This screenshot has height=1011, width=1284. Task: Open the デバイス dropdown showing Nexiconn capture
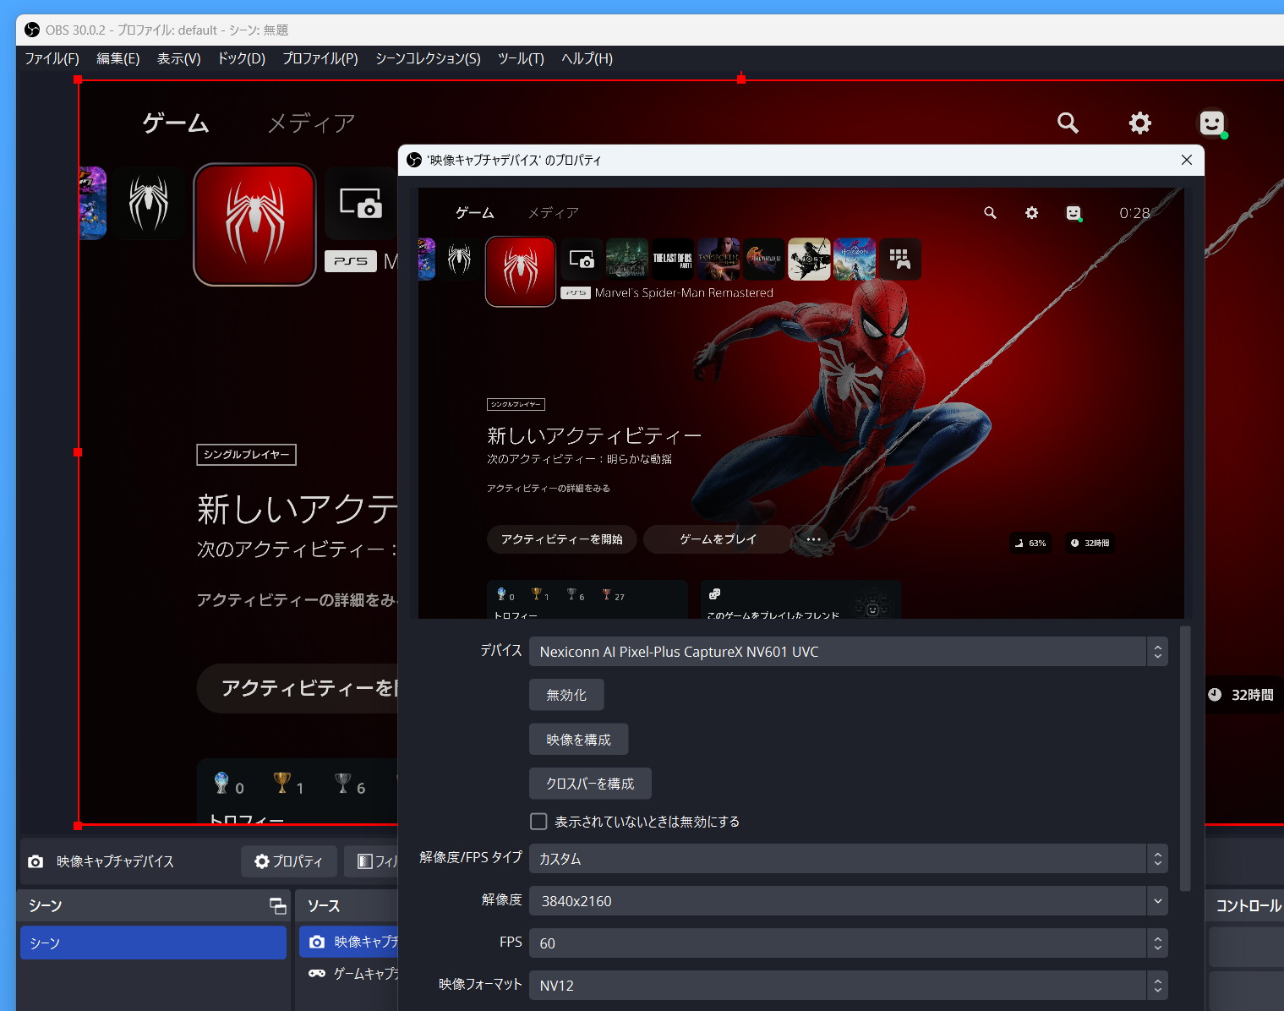coord(848,652)
